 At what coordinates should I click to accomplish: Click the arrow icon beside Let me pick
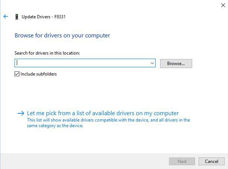point(21,113)
